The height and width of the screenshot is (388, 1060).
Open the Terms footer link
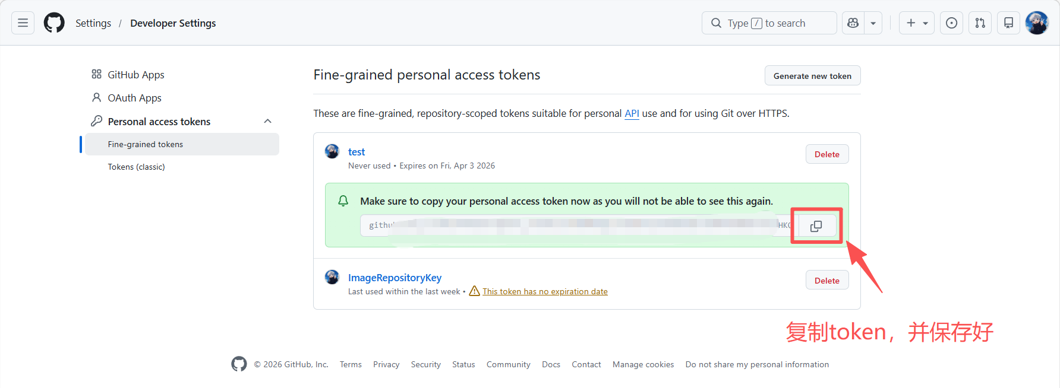[x=351, y=364]
